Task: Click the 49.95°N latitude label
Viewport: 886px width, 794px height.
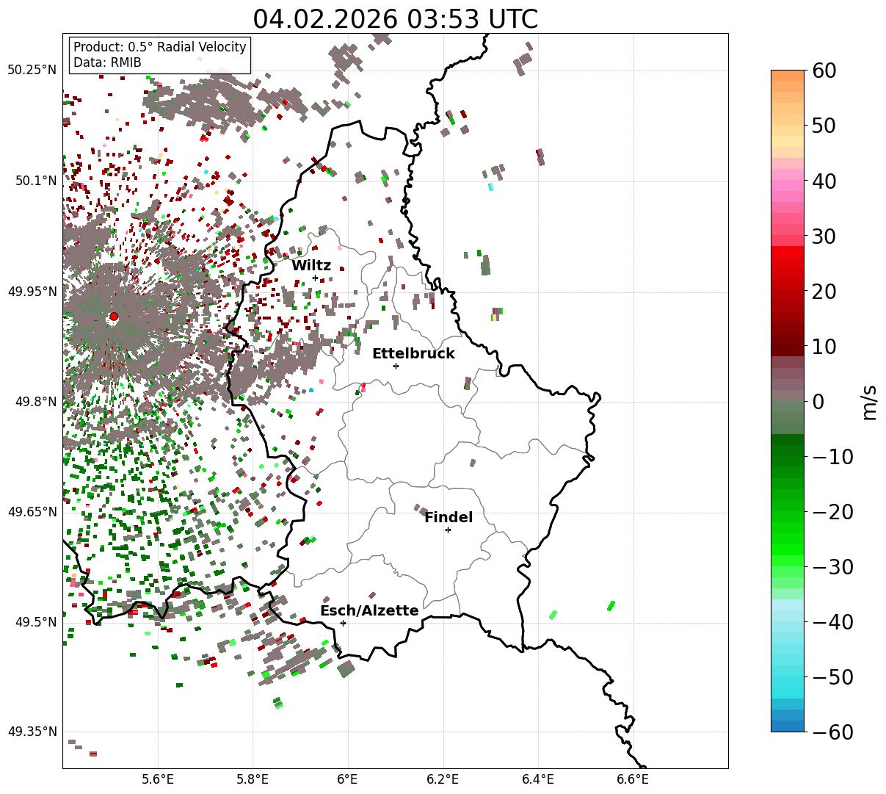Action: pyautogui.click(x=32, y=292)
